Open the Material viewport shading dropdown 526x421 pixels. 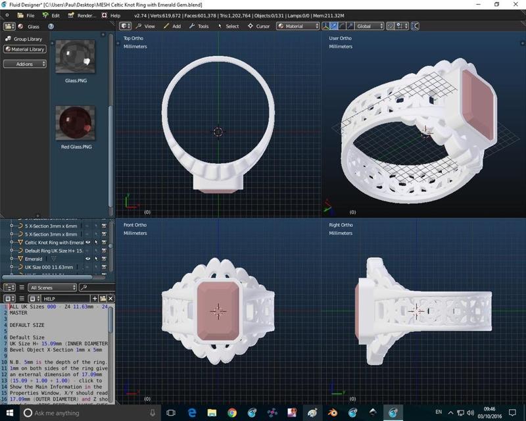click(x=298, y=26)
